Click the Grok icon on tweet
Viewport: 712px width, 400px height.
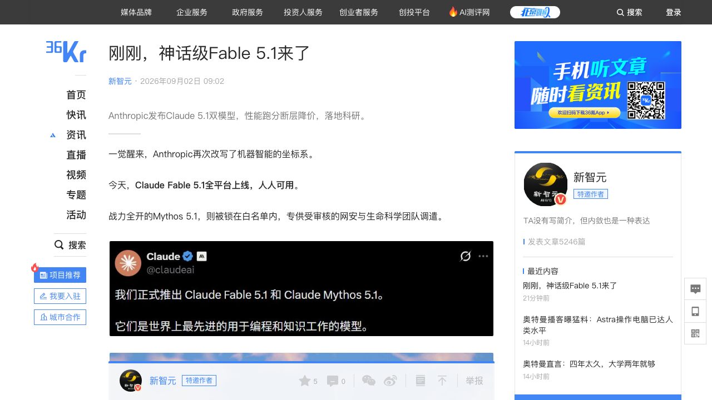coord(466,256)
